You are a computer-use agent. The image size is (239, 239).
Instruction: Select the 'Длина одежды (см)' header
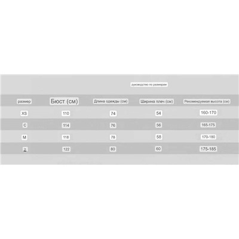[111, 102]
